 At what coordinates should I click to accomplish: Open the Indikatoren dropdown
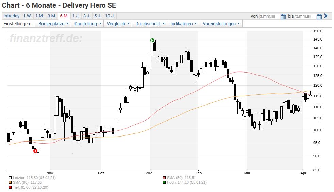click(183, 23)
